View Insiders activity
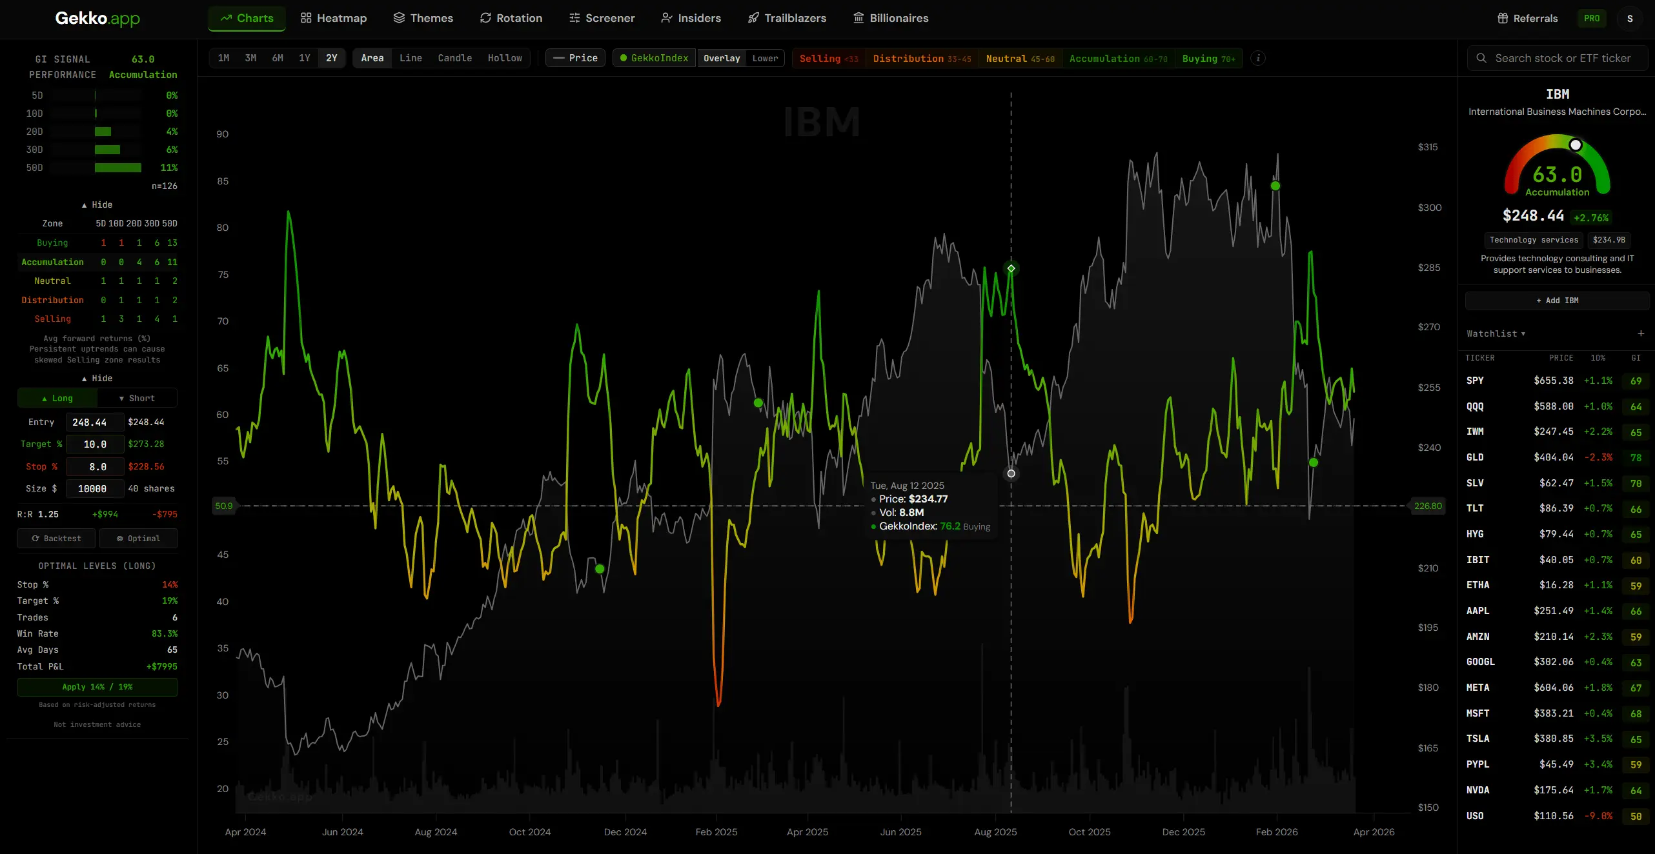This screenshot has width=1655, height=854. (691, 18)
